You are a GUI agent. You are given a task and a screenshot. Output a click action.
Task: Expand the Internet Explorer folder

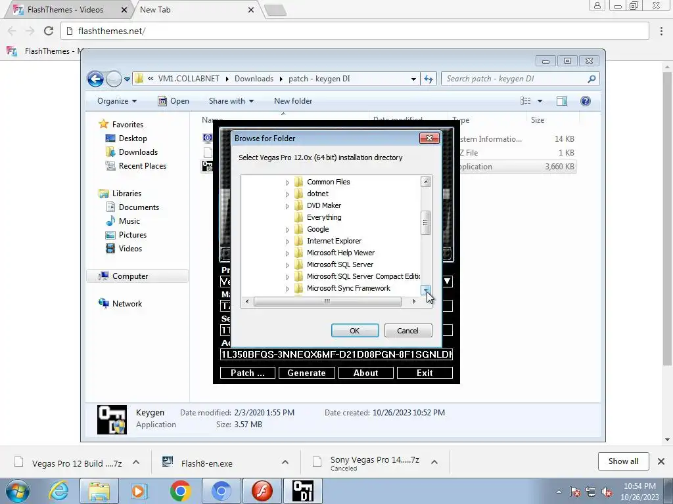pos(287,241)
